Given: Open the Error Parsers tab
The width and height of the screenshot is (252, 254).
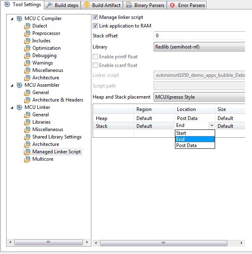Looking at the screenshot, I should click(x=187, y=5).
